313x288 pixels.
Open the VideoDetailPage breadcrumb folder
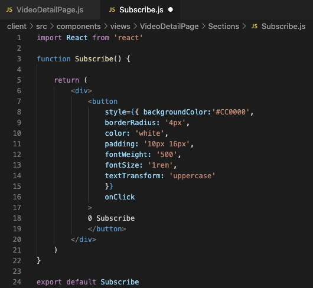point(169,27)
